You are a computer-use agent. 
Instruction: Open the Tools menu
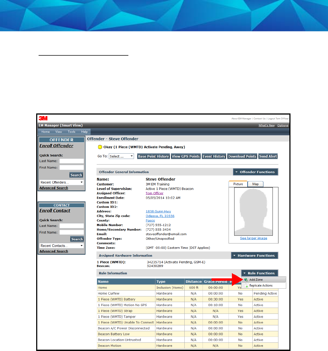click(x=72, y=132)
